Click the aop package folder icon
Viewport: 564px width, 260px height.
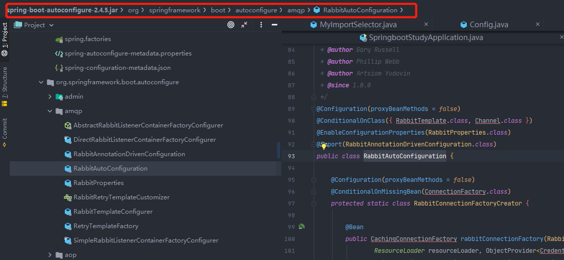[x=59, y=255]
